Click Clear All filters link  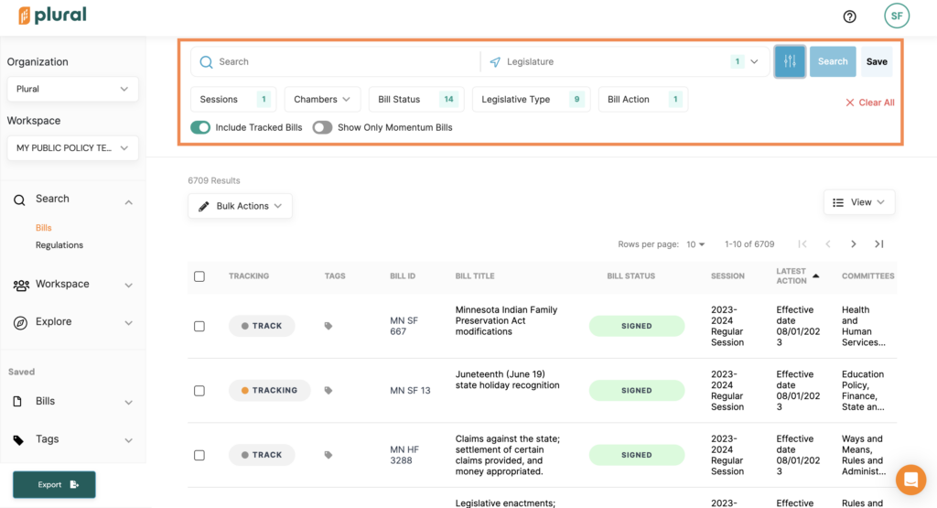870,103
